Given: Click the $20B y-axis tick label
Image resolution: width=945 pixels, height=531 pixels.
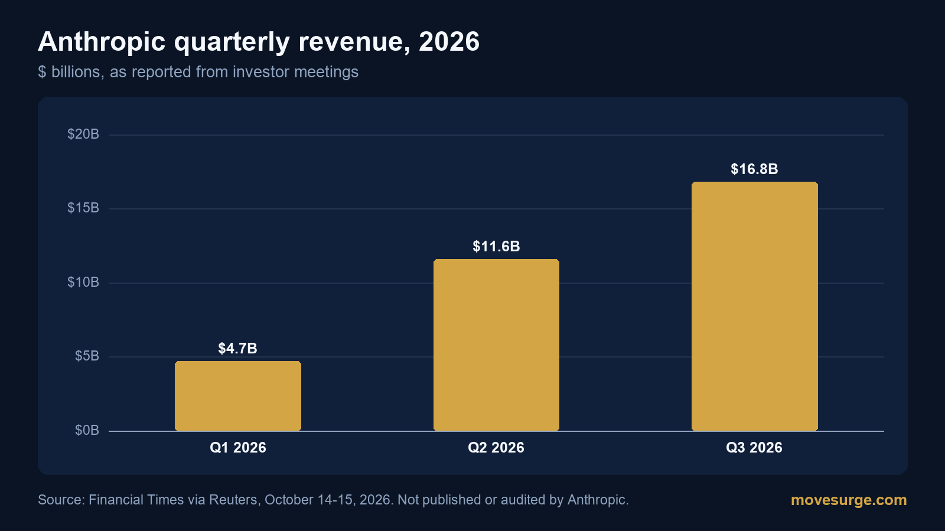Looking at the screenshot, I should pos(83,135).
